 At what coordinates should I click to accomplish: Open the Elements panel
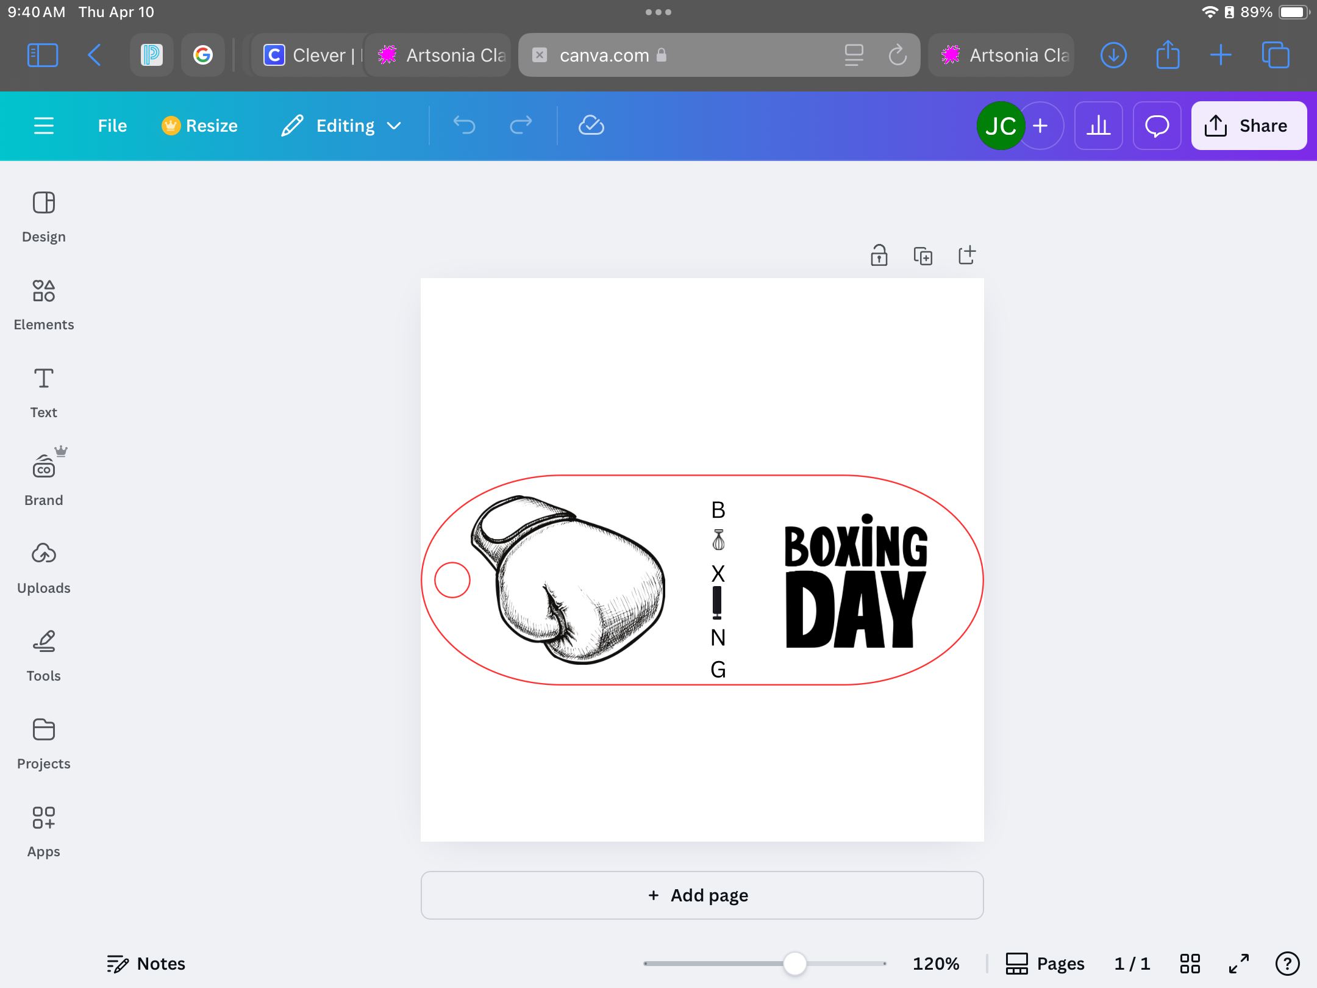click(x=43, y=304)
